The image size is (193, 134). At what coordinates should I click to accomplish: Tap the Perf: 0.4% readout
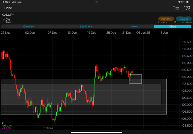[7, 126]
